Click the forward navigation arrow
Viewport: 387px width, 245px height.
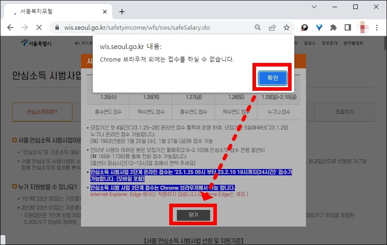[x=25, y=27]
